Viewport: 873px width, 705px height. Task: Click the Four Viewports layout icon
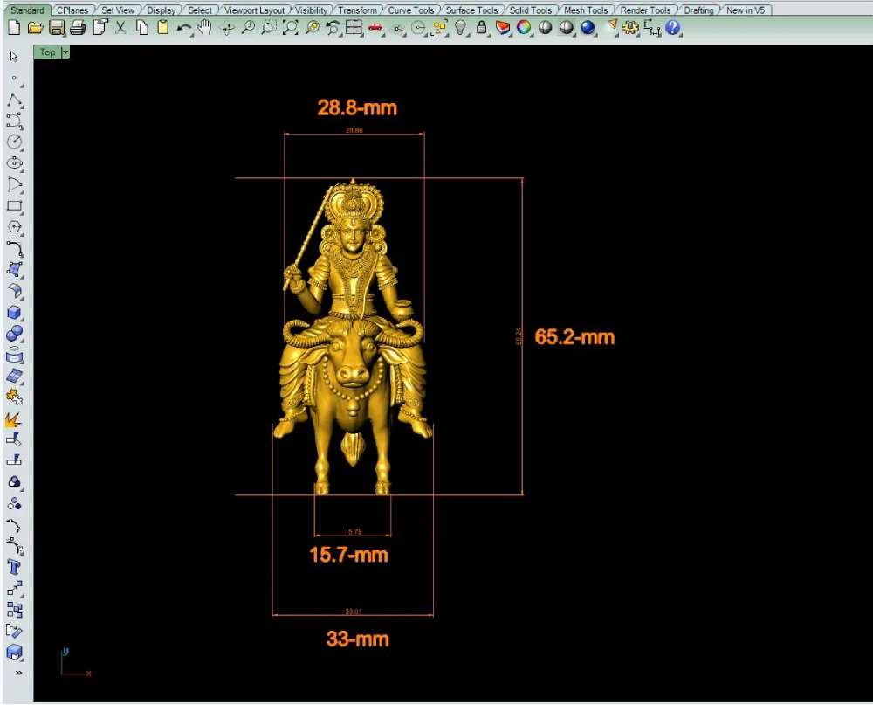[x=354, y=27]
